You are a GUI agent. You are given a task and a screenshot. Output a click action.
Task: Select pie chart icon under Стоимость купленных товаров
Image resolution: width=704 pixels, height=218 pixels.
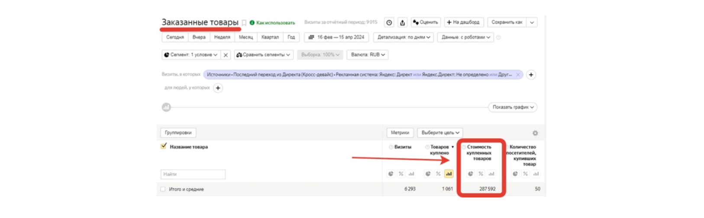point(471,174)
